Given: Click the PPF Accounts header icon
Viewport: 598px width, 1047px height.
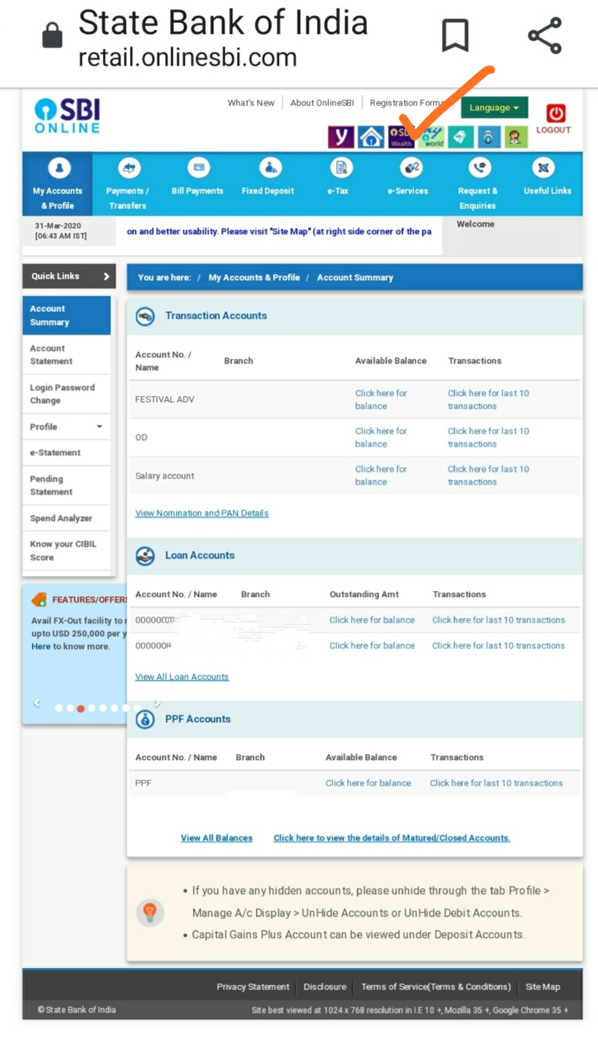Looking at the screenshot, I should coord(145,719).
